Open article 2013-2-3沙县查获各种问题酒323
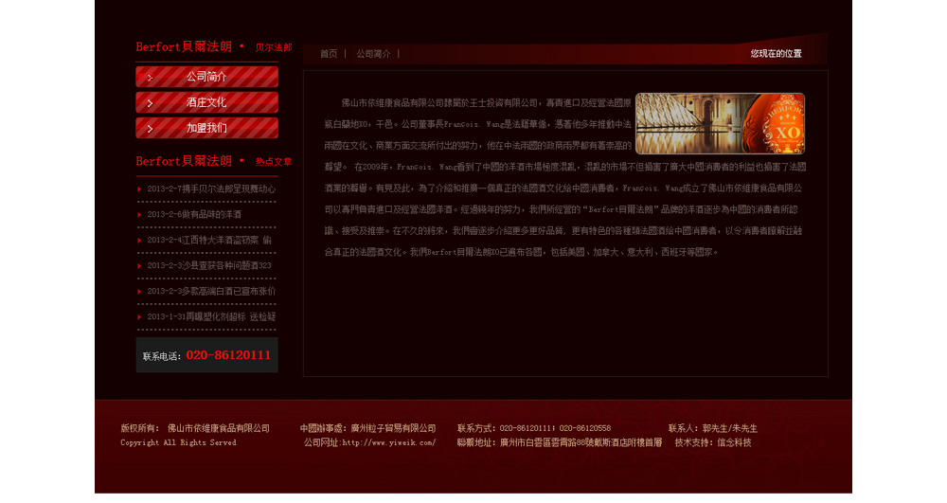 [x=209, y=265]
